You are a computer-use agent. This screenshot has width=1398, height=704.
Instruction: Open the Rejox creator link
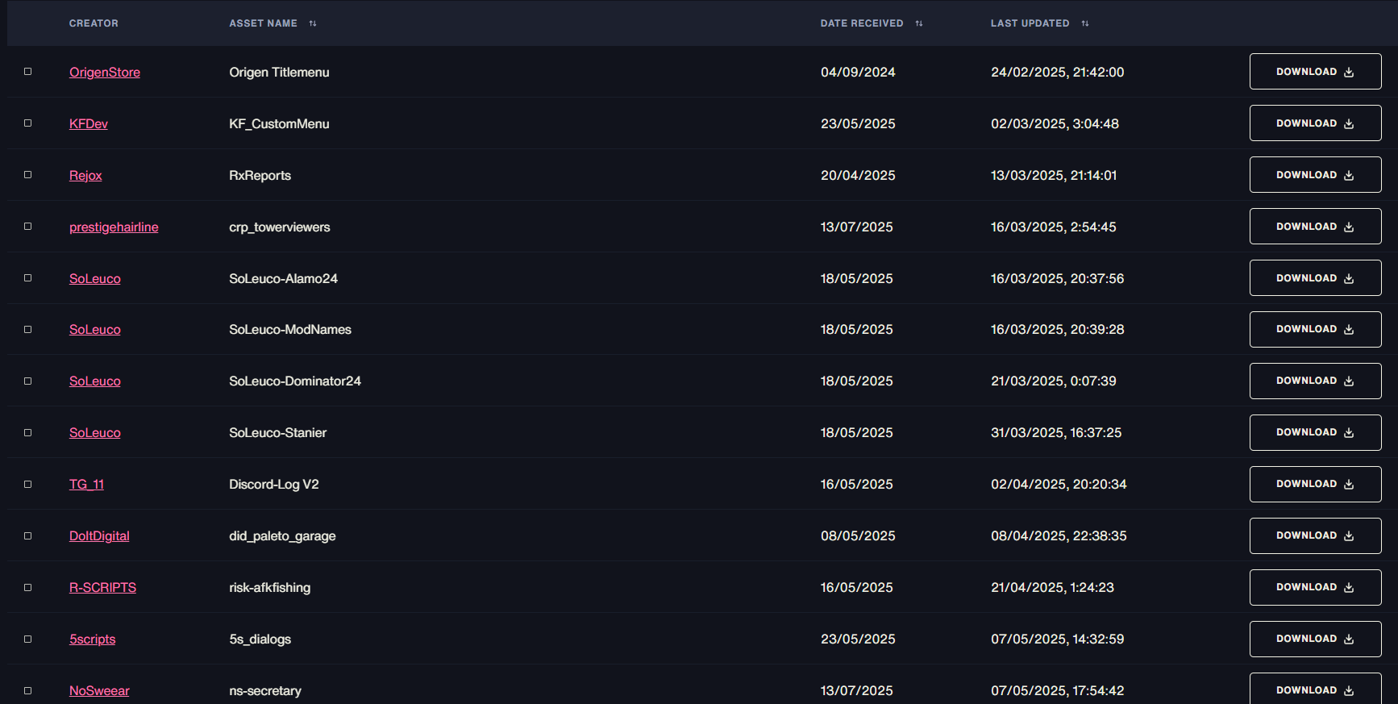[85, 176]
